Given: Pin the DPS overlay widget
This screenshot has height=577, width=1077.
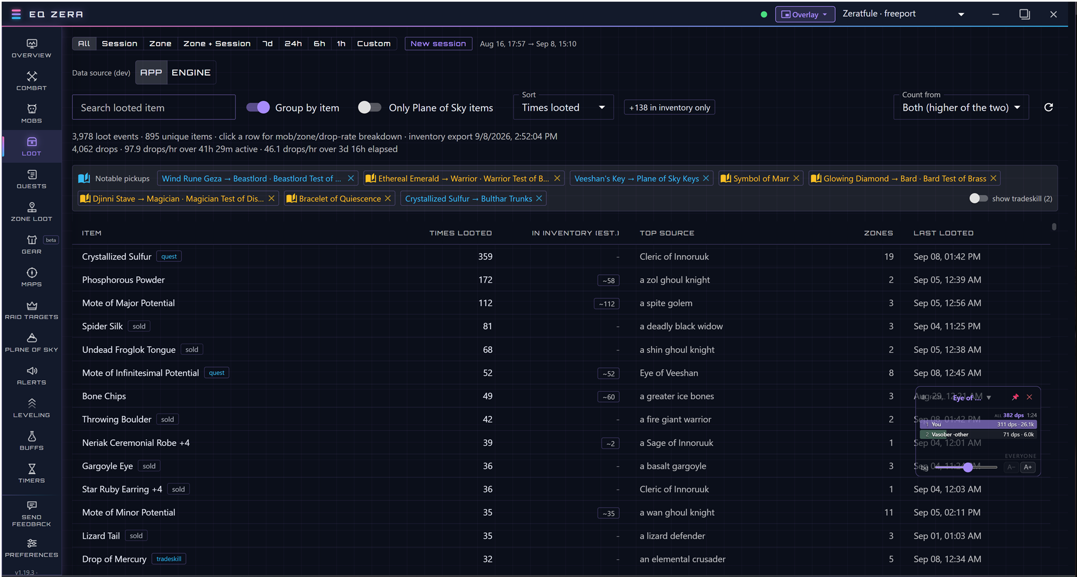Looking at the screenshot, I should (x=1015, y=397).
